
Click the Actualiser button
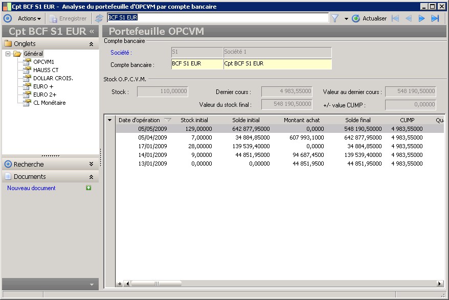coord(369,18)
